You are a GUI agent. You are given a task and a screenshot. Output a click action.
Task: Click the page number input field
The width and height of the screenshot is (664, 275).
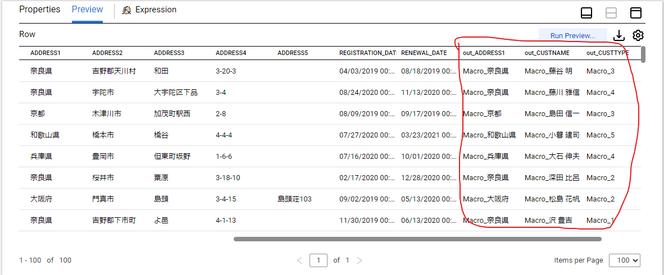(x=319, y=260)
